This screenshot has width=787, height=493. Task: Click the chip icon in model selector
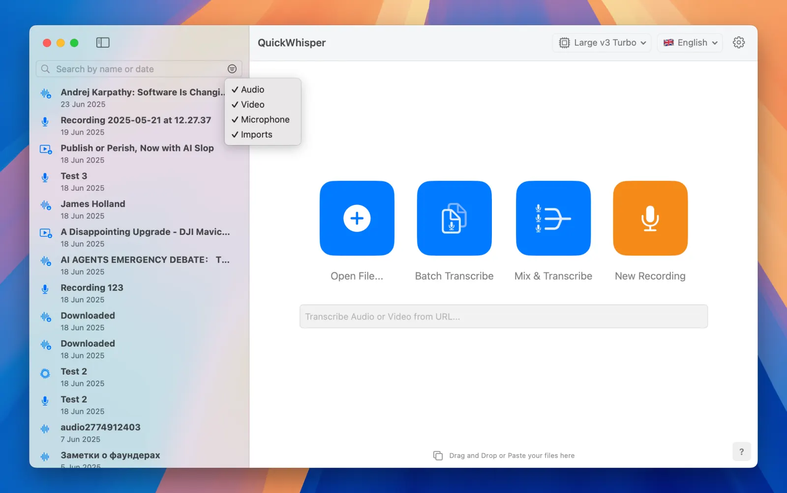pyautogui.click(x=564, y=43)
